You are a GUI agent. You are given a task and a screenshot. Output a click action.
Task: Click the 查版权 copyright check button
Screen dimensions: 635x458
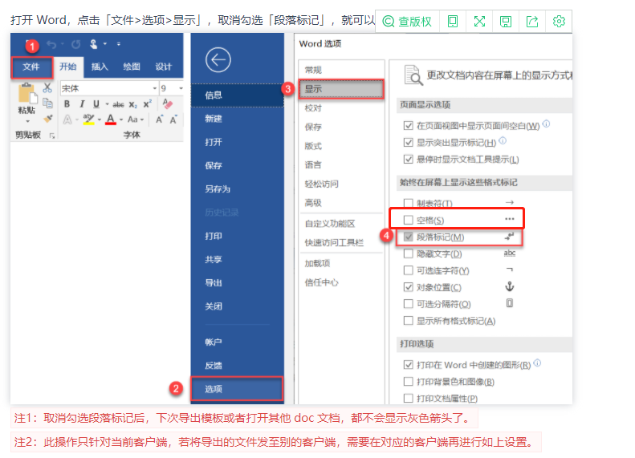(407, 21)
